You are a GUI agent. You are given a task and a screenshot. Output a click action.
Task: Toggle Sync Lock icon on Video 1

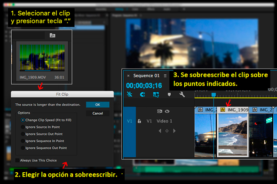click(159, 111)
